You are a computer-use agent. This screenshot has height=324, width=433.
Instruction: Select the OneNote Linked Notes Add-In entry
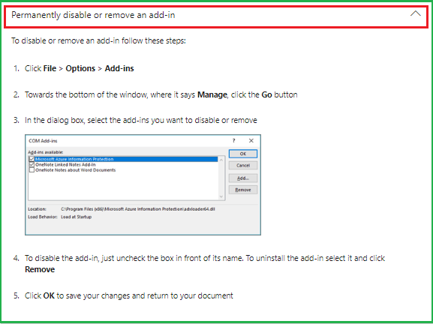[65, 165]
